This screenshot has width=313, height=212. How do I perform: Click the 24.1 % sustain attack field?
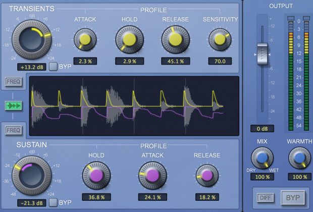(152, 197)
